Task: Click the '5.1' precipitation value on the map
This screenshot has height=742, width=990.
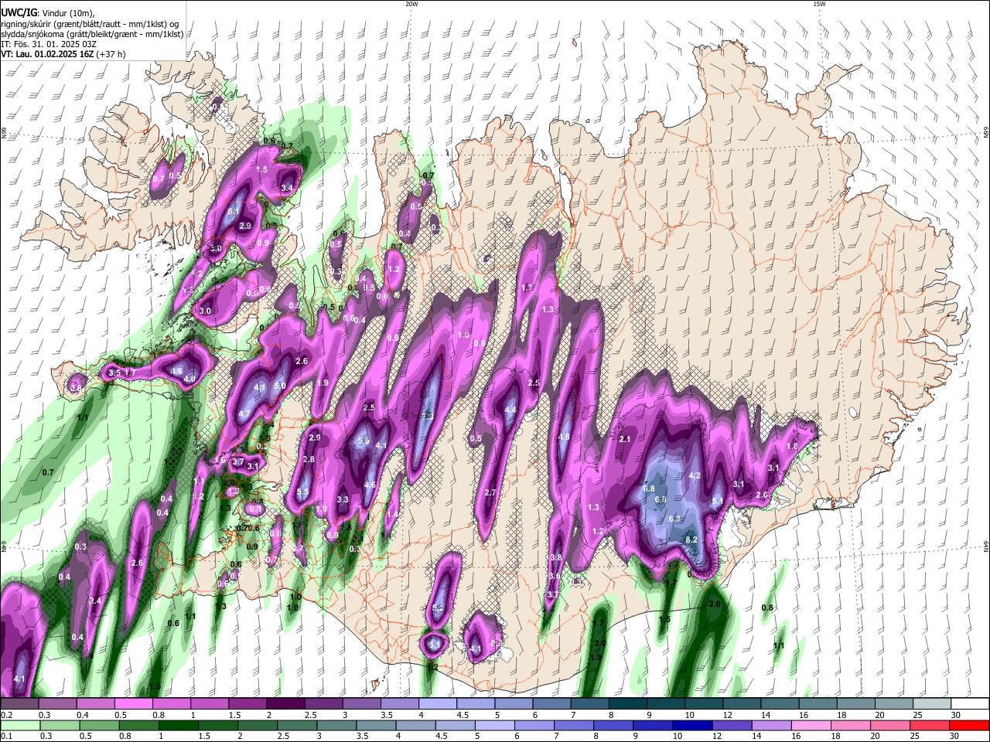Action: (x=718, y=501)
